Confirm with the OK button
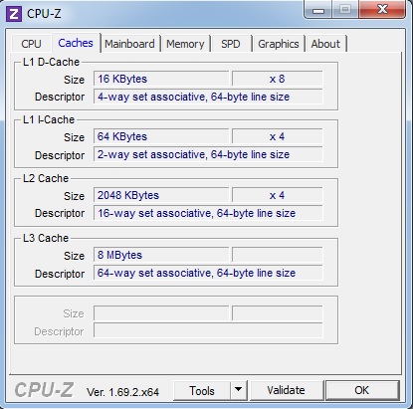 [362, 390]
